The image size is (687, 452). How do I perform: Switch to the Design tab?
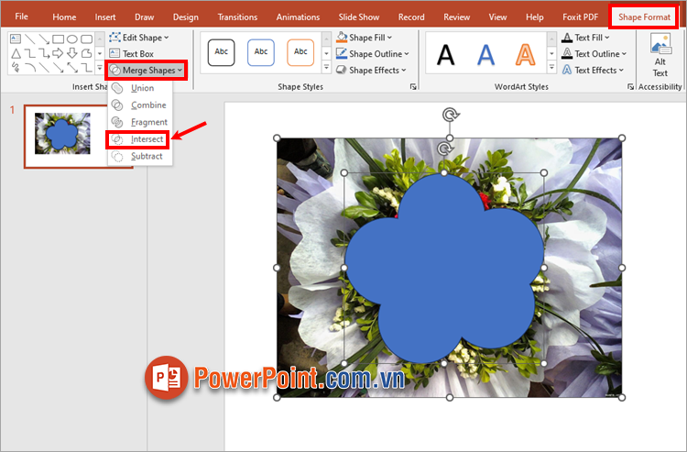coord(185,17)
